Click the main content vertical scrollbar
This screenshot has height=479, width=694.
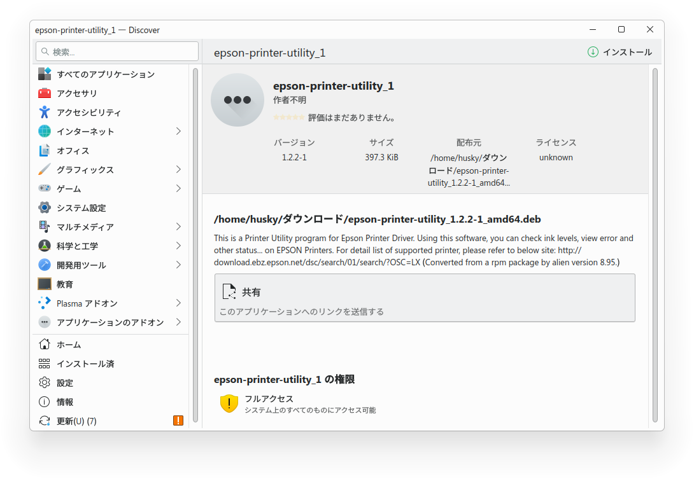[x=655, y=246]
